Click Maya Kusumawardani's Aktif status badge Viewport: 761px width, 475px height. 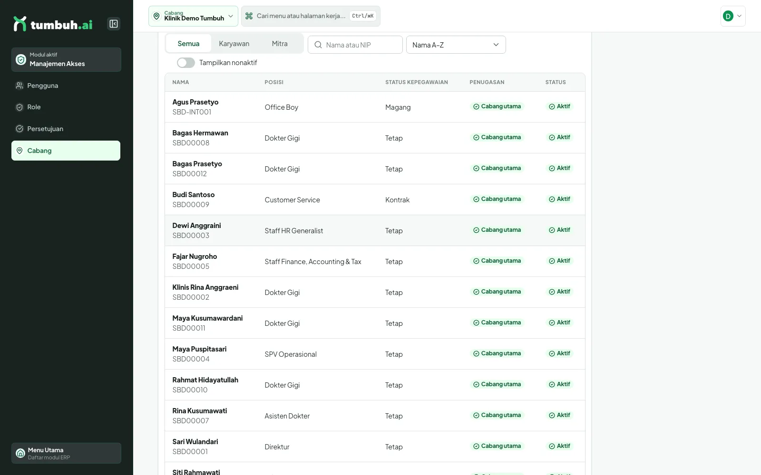pos(559,323)
